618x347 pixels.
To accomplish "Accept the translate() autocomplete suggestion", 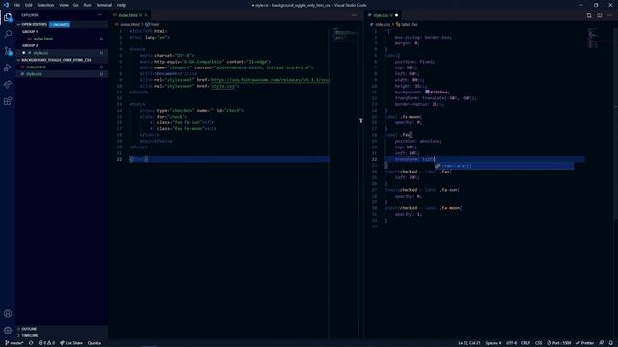I will click(504, 166).
